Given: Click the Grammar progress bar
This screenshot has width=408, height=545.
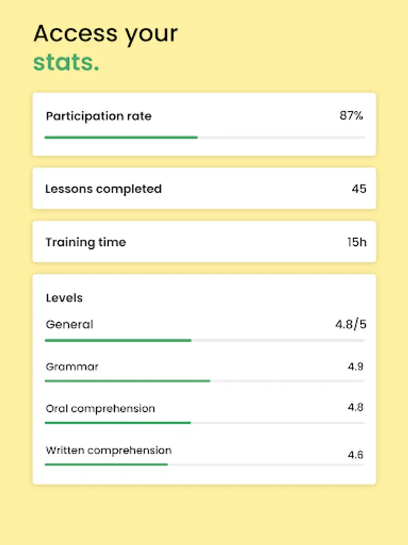Looking at the screenshot, I should coord(204,381).
